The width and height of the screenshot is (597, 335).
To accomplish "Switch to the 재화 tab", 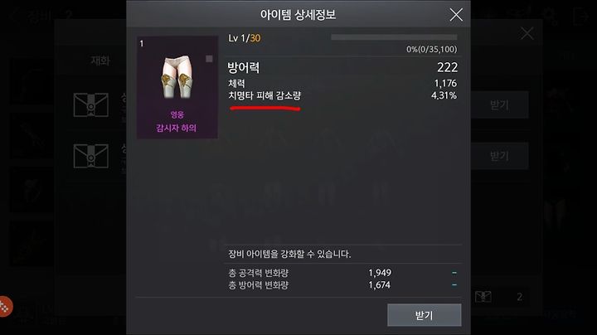I will 100,61.
